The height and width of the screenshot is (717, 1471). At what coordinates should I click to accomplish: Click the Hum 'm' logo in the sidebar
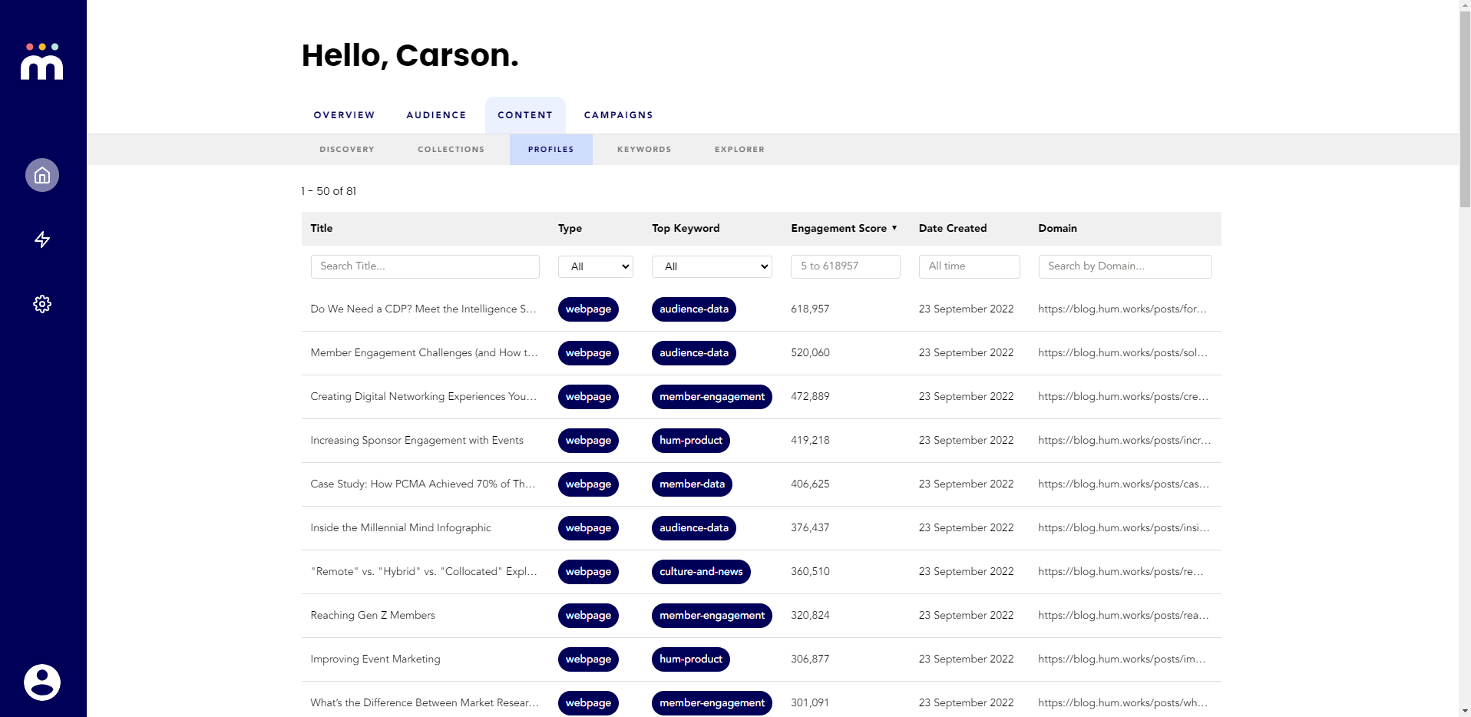click(x=42, y=61)
